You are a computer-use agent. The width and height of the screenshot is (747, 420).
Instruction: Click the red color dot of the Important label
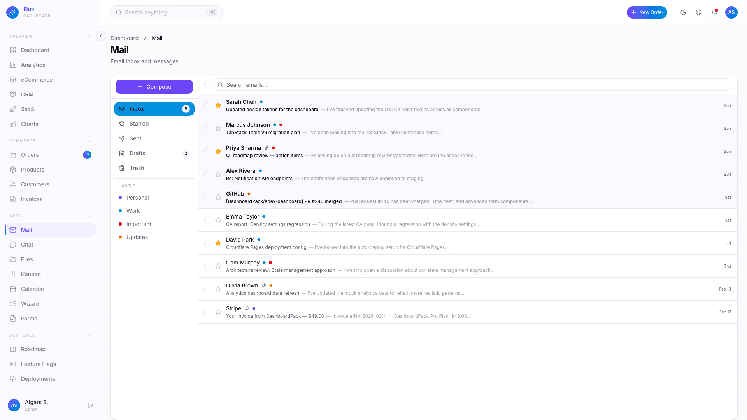click(120, 224)
